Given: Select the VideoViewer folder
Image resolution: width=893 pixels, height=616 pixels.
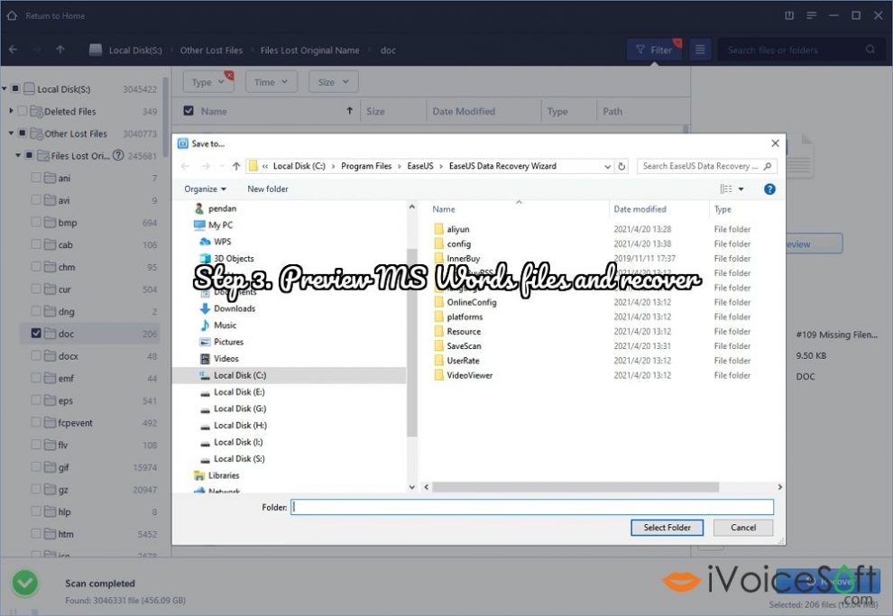Looking at the screenshot, I should pyautogui.click(x=469, y=375).
